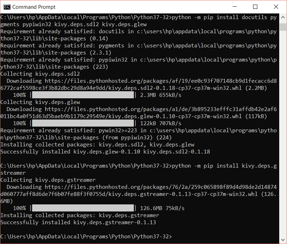Viewport: 287px width, 244px height.
Task: Click the 2.3MB 655kB/s download progress bar
Action: 83,95
